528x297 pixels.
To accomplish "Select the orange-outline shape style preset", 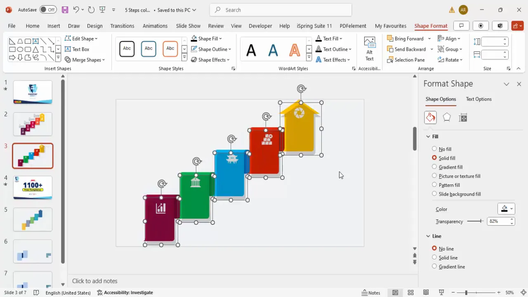I will (x=170, y=49).
